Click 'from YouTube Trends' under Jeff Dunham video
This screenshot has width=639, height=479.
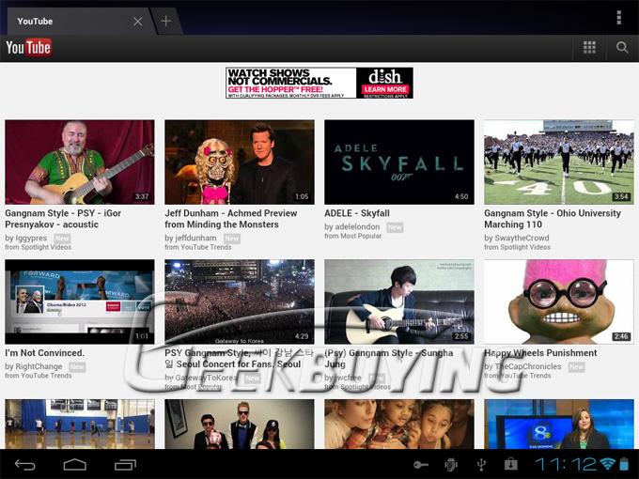(x=198, y=247)
